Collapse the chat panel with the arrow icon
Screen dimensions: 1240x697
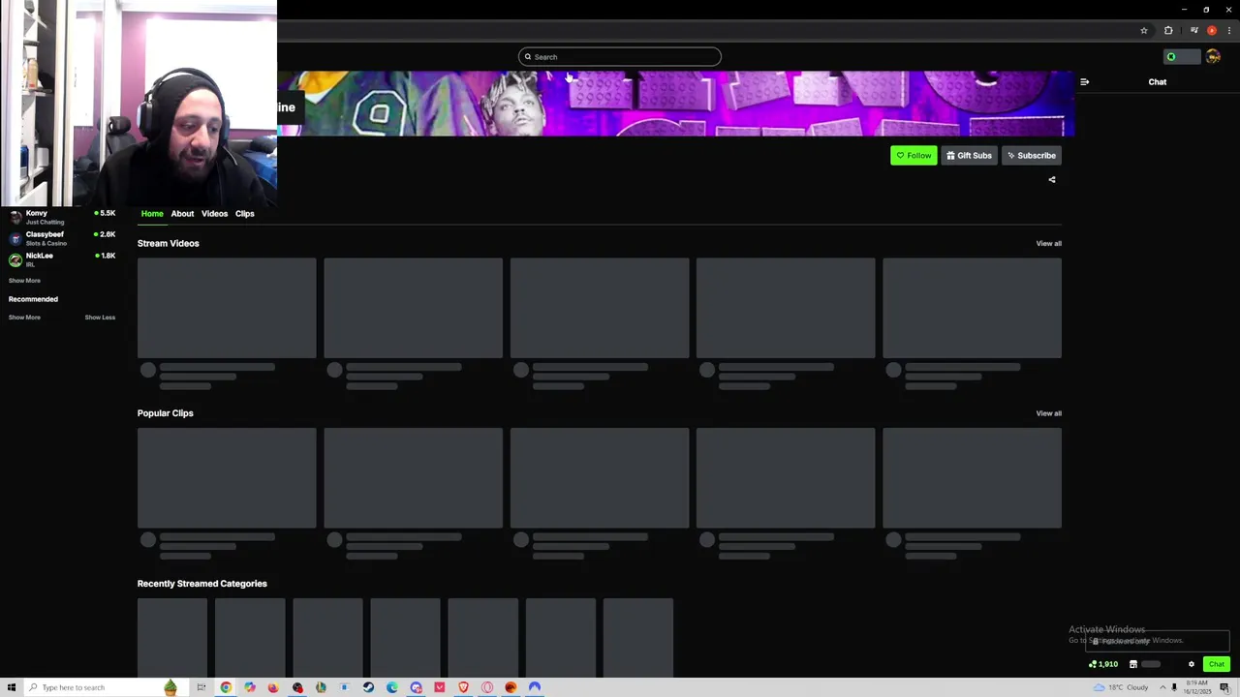click(x=1084, y=81)
